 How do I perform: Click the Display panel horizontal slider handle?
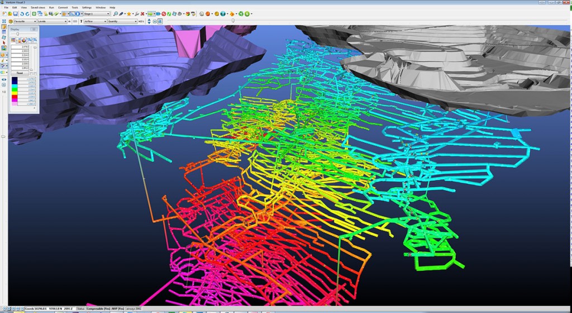point(18,34)
